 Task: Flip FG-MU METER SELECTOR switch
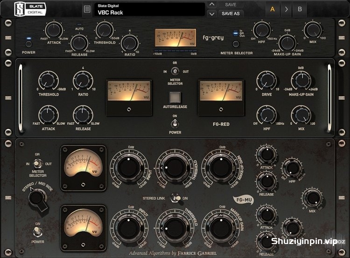pos(38,164)
